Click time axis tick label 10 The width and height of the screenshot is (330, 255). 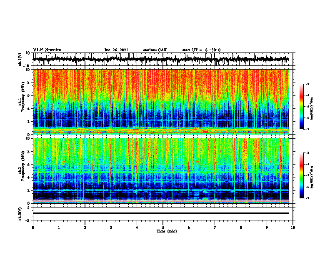293,227
